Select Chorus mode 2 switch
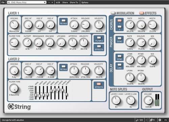The image size is (169, 122). click(120, 27)
